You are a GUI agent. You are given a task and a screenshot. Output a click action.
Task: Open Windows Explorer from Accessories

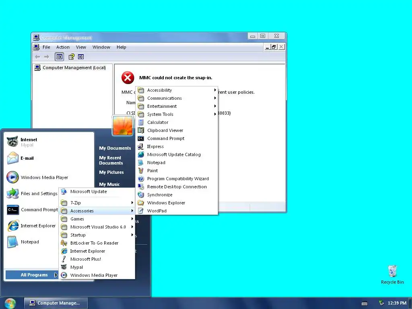[x=177, y=203]
